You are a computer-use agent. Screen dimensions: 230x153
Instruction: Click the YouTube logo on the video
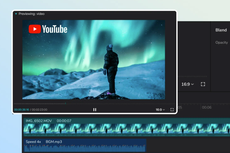click(48, 29)
